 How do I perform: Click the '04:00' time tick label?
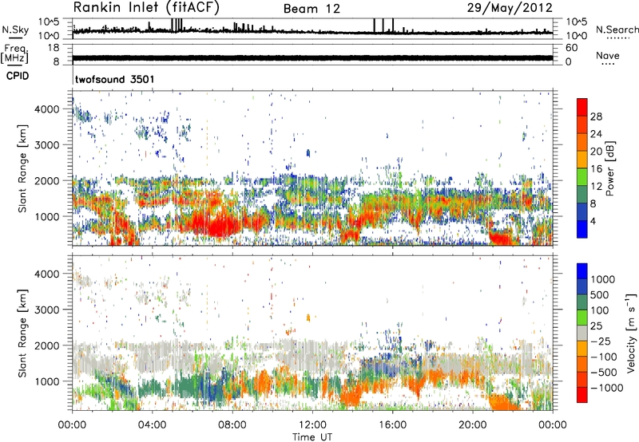pos(152,425)
